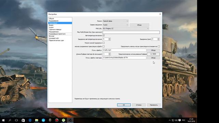Click the blue round taskbar app icon
Screen dimensions: 219x123
(x=43, y=120)
